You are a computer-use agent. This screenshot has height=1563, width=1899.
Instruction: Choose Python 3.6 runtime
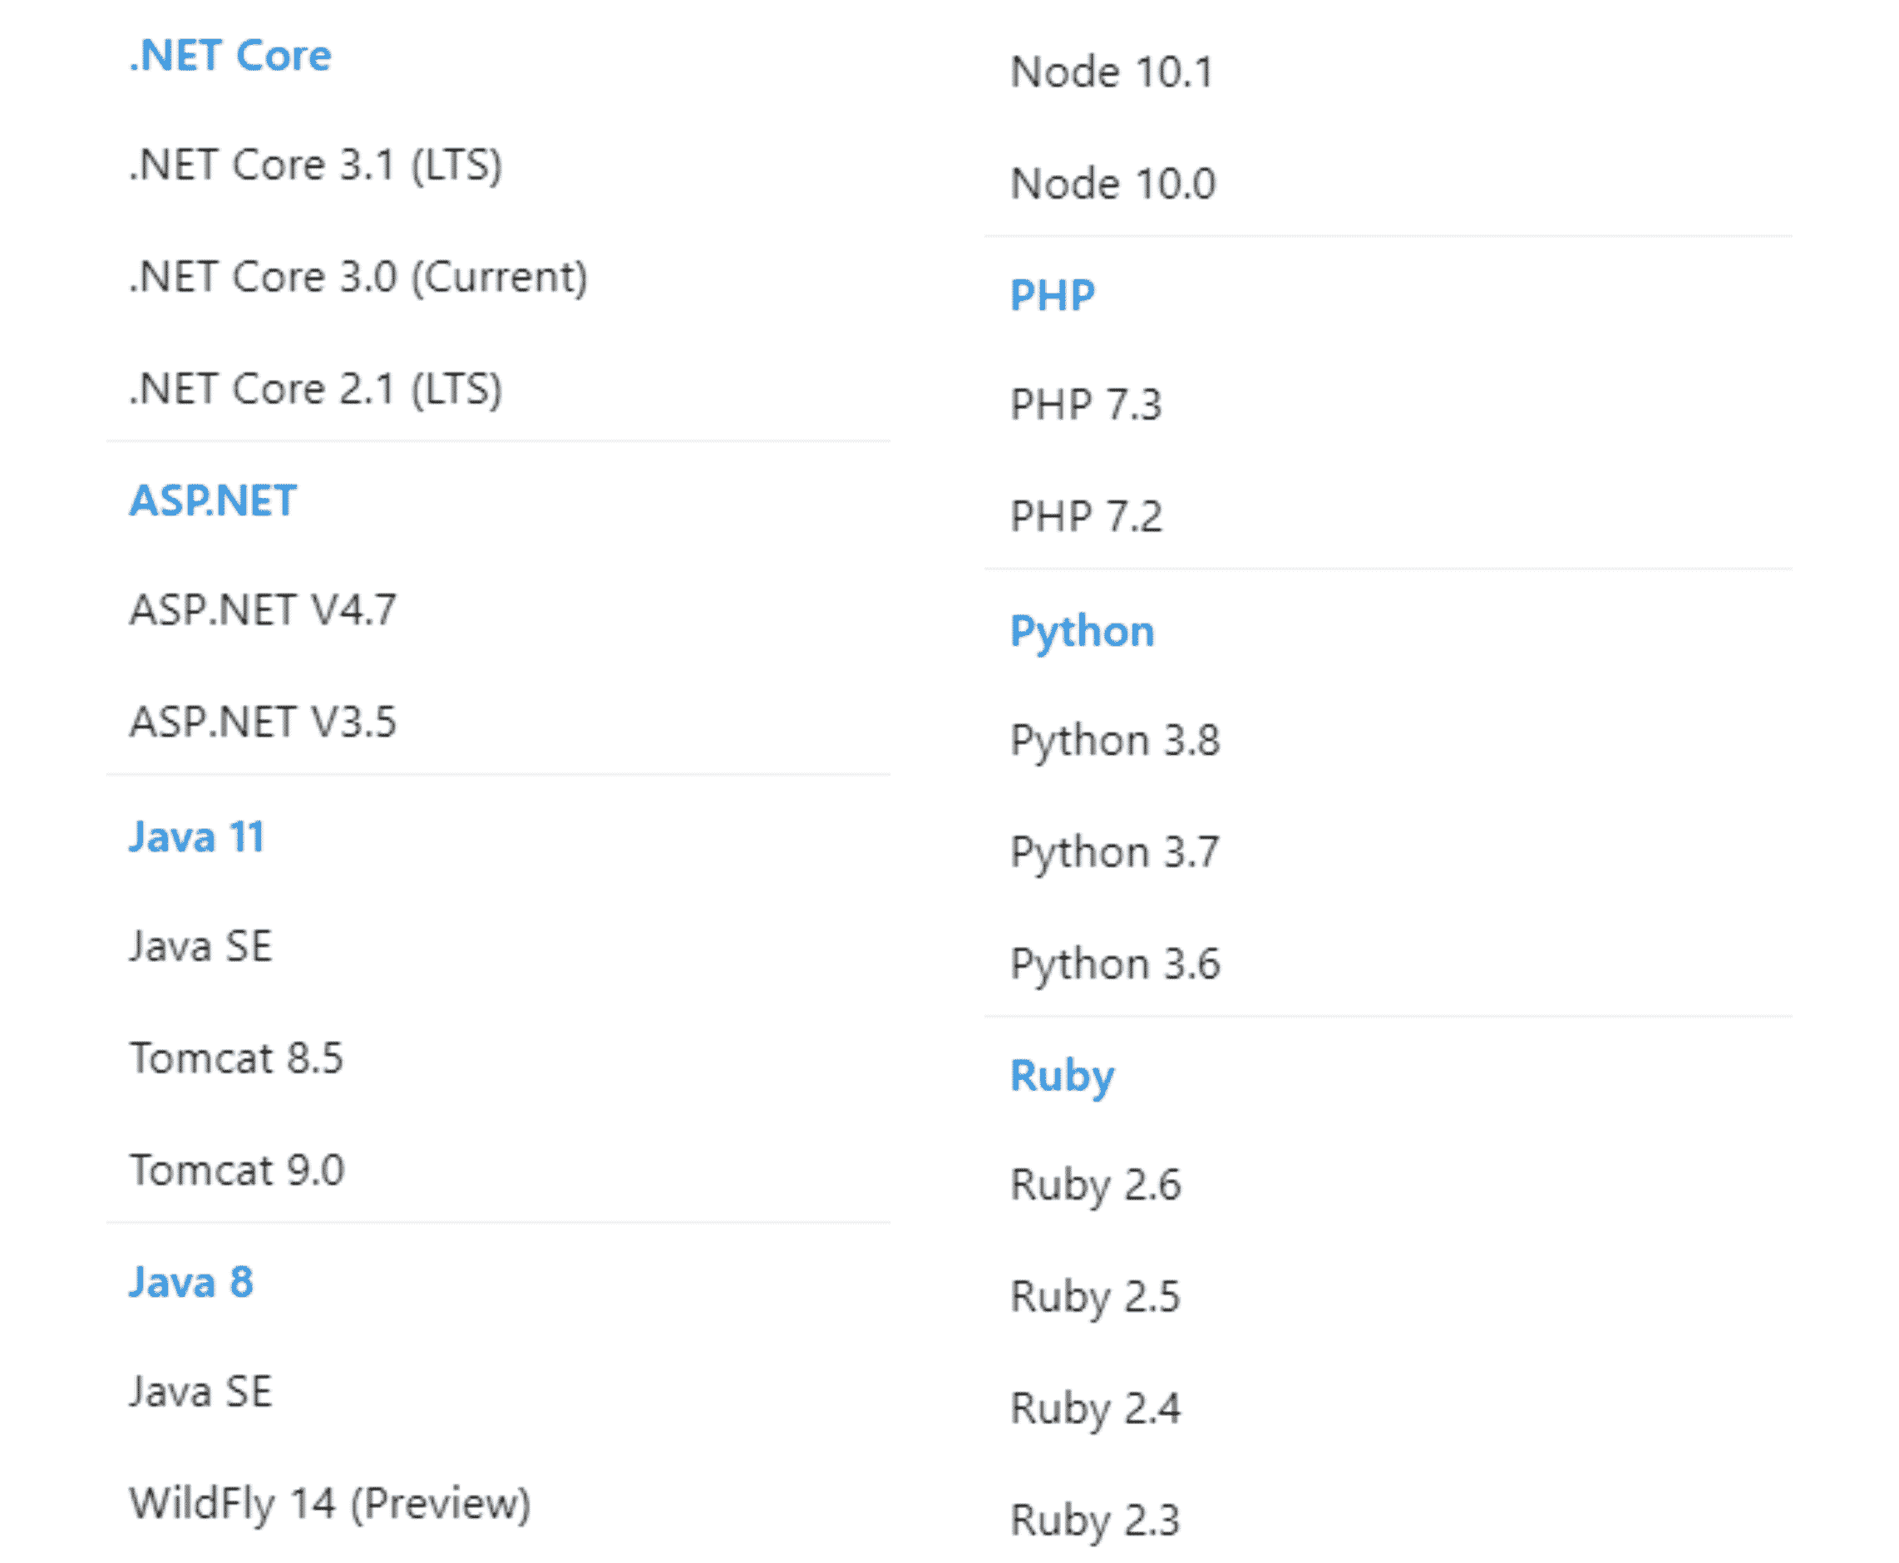[x=1114, y=964]
